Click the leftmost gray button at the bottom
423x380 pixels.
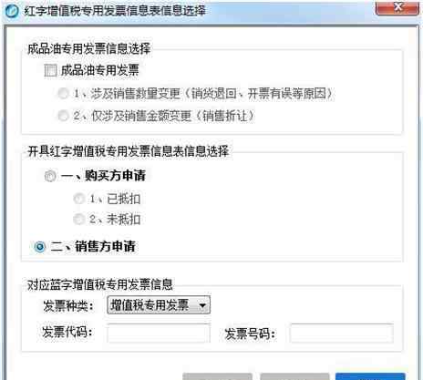coord(217,376)
